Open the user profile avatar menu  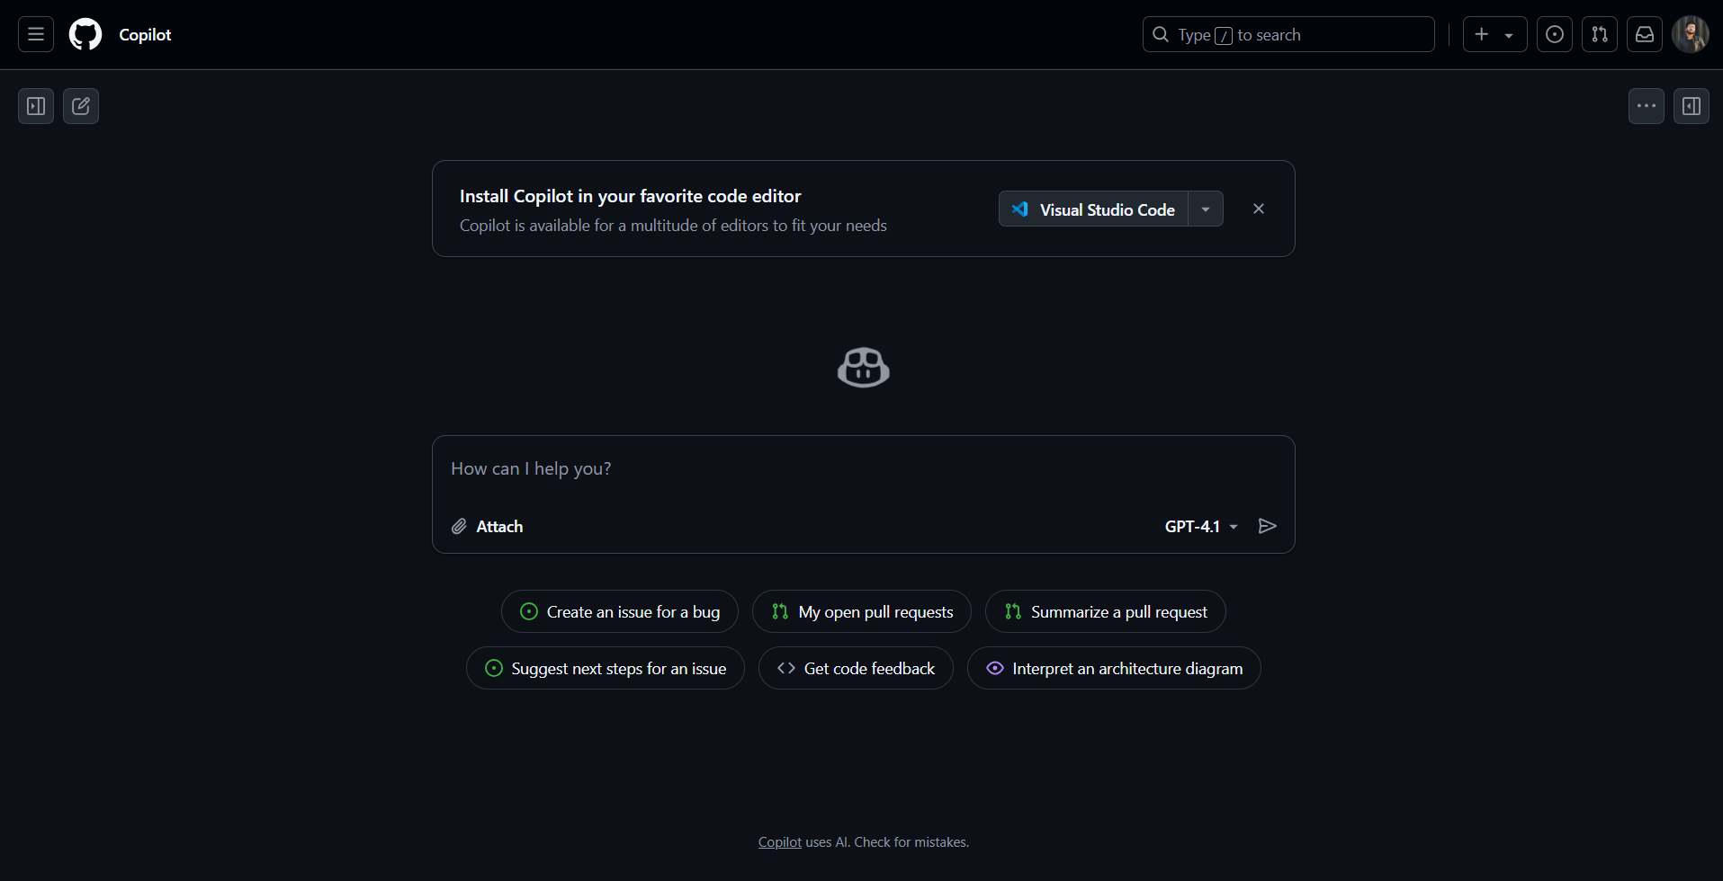coord(1691,34)
